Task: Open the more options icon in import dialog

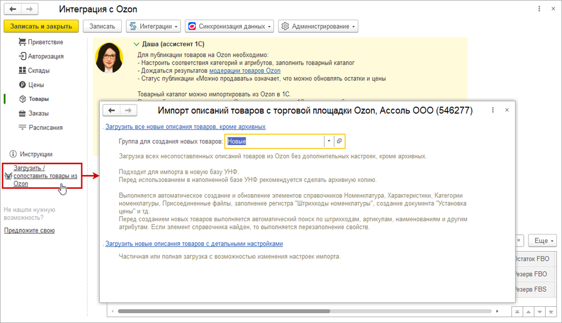Action: tap(493, 110)
